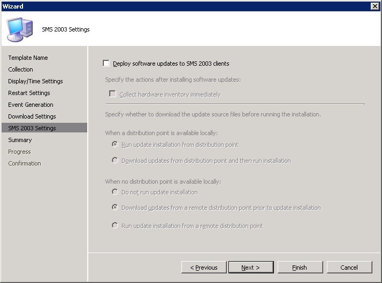The image size is (382, 283).
Task: Open Download Settings step
Action: coord(32,116)
